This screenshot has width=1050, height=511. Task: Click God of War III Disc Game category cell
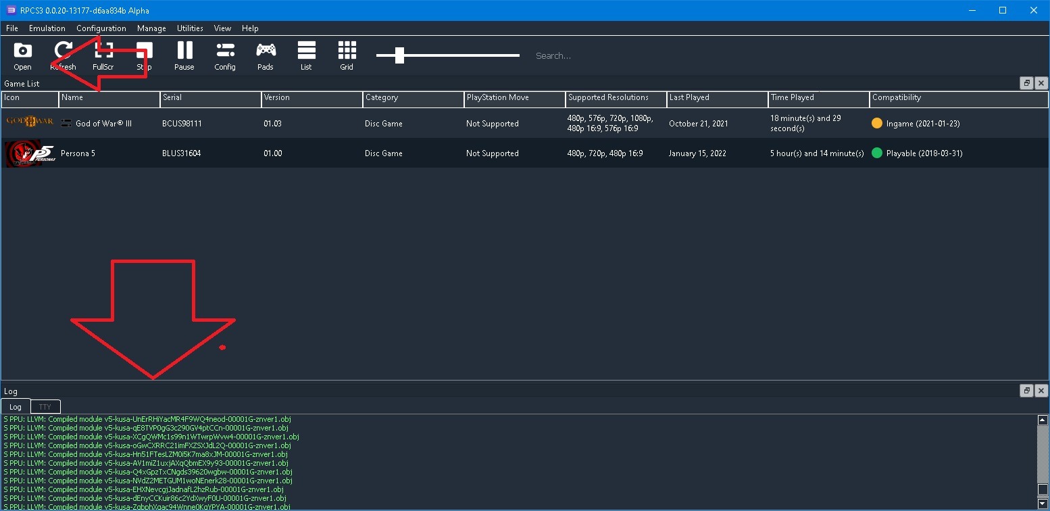(x=414, y=124)
